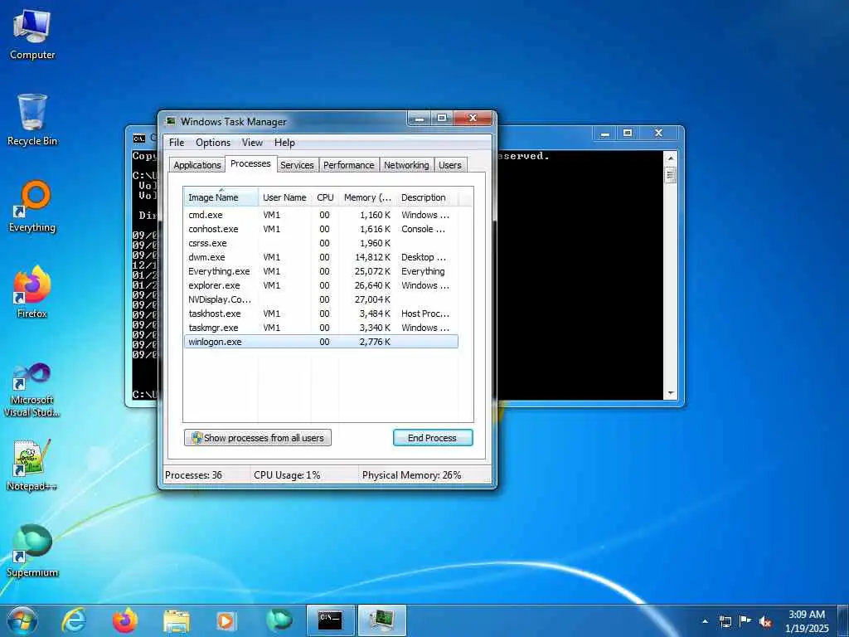Open Windows Media Player from the taskbar

point(226,620)
